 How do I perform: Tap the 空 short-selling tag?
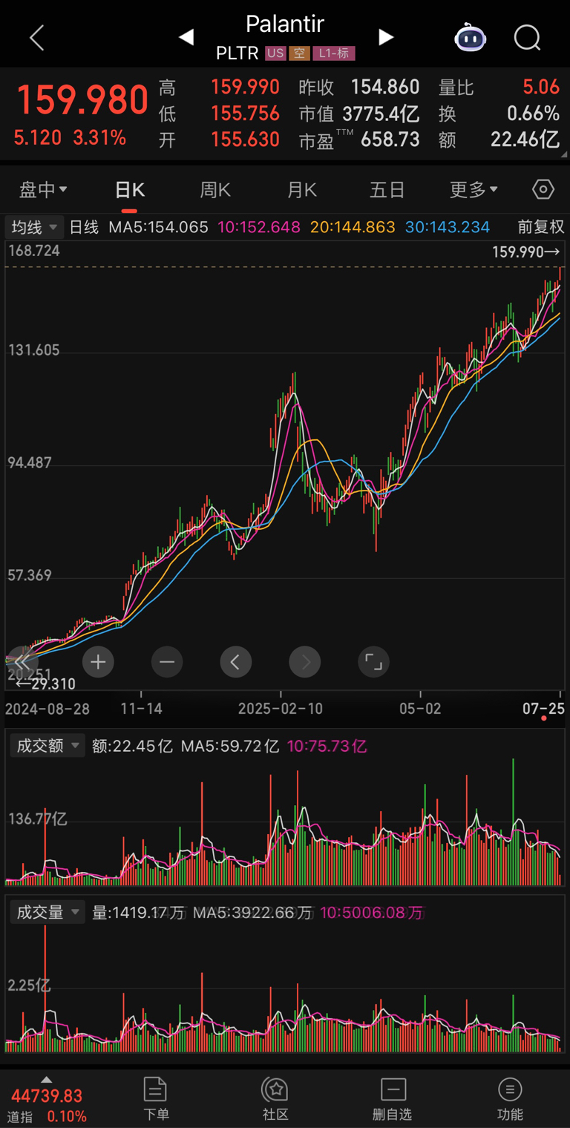coord(299,53)
